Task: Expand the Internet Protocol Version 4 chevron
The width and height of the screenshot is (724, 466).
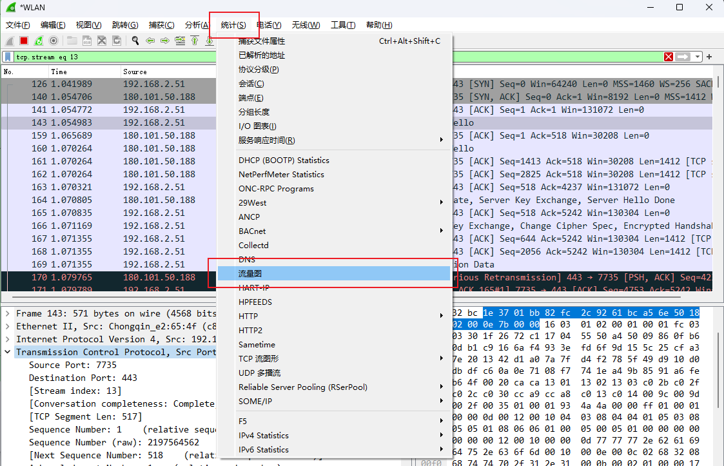Action: (x=7, y=340)
